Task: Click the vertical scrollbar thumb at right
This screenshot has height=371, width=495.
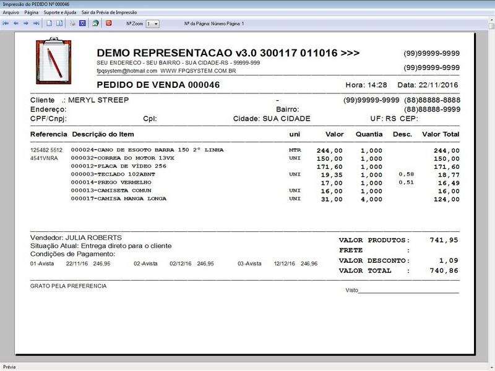Action: tap(491, 25)
